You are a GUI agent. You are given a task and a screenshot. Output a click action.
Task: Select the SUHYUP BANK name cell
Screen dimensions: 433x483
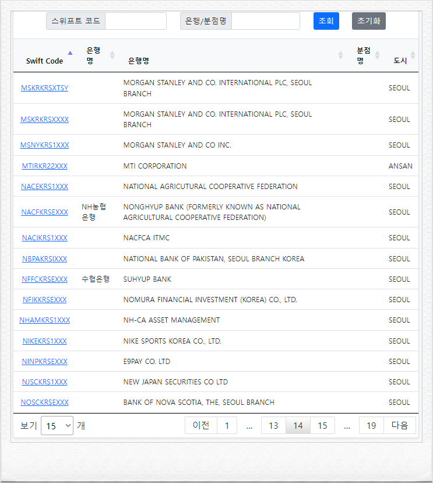click(x=147, y=279)
